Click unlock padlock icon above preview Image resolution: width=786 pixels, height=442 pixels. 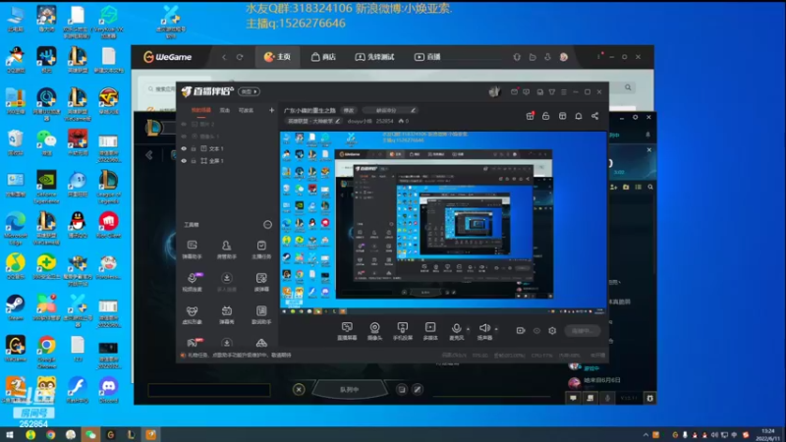[546, 116]
